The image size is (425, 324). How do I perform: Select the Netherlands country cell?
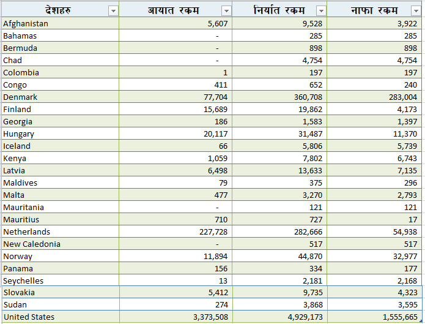click(61, 232)
